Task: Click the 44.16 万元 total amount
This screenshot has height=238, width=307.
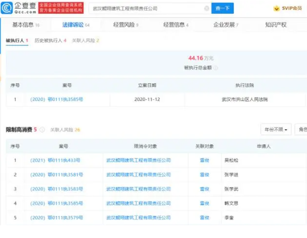Action: coord(200,58)
